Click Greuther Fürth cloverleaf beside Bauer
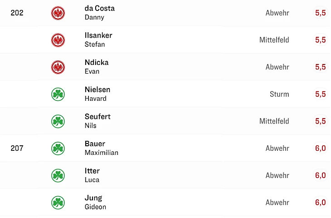331x218 pixels. click(58, 148)
